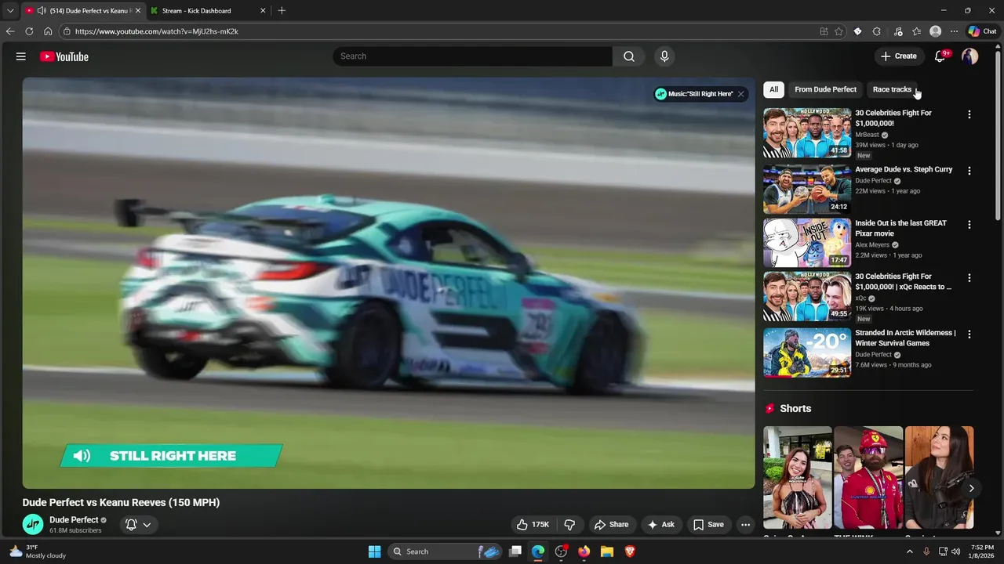Click the YouTube search magnifier button
Image resolution: width=1004 pixels, height=564 pixels.
coord(629,56)
